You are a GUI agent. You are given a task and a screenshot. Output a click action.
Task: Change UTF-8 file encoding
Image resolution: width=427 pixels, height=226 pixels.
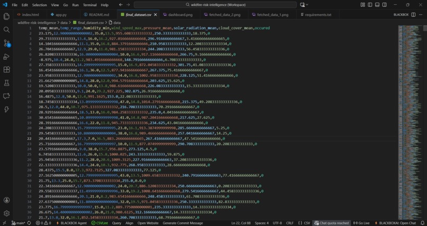click(277, 223)
